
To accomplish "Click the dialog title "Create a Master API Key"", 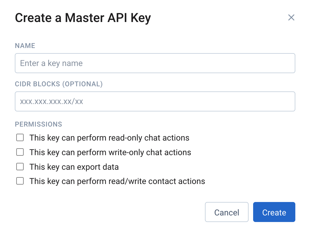I will coord(83,18).
